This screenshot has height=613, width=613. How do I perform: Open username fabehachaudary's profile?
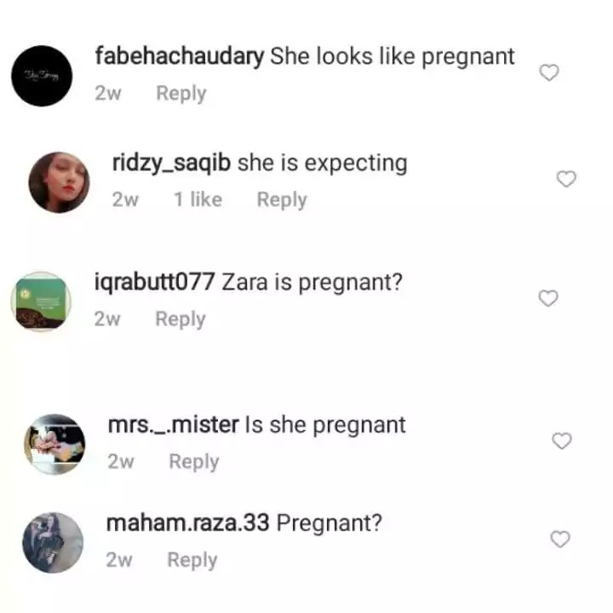[x=180, y=56]
